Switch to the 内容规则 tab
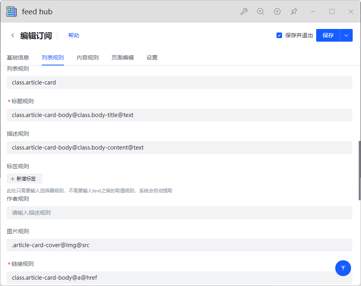 [88, 58]
